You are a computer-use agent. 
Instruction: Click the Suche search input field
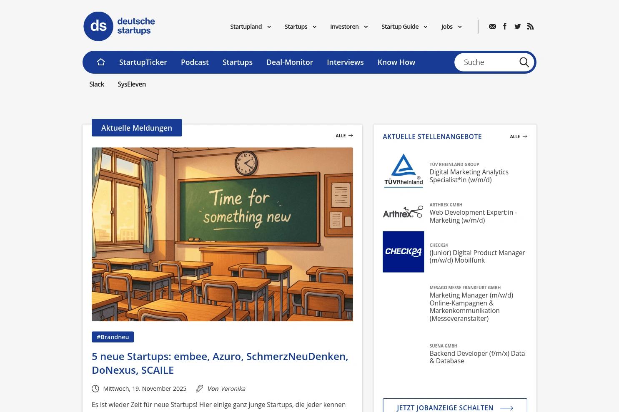tap(489, 62)
